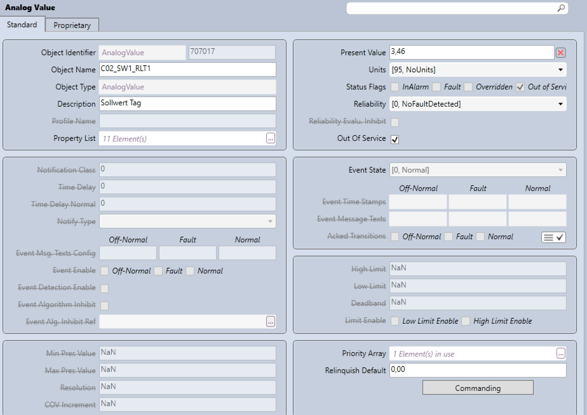Click the search box at top

[x=457, y=8]
